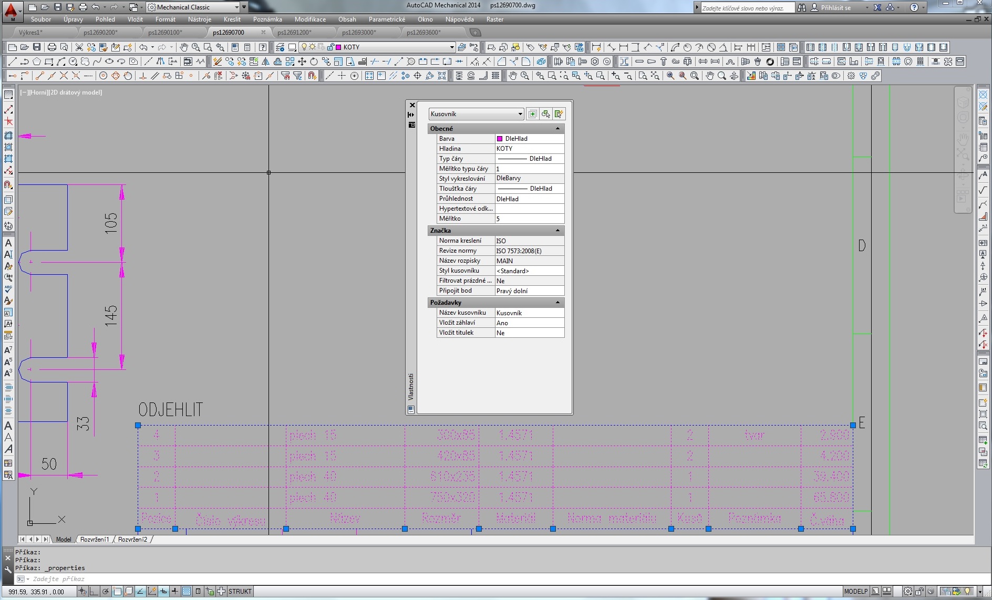Click the Radius dimension icon
Image resolution: width=992 pixels, height=600 pixels.
click(687, 47)
